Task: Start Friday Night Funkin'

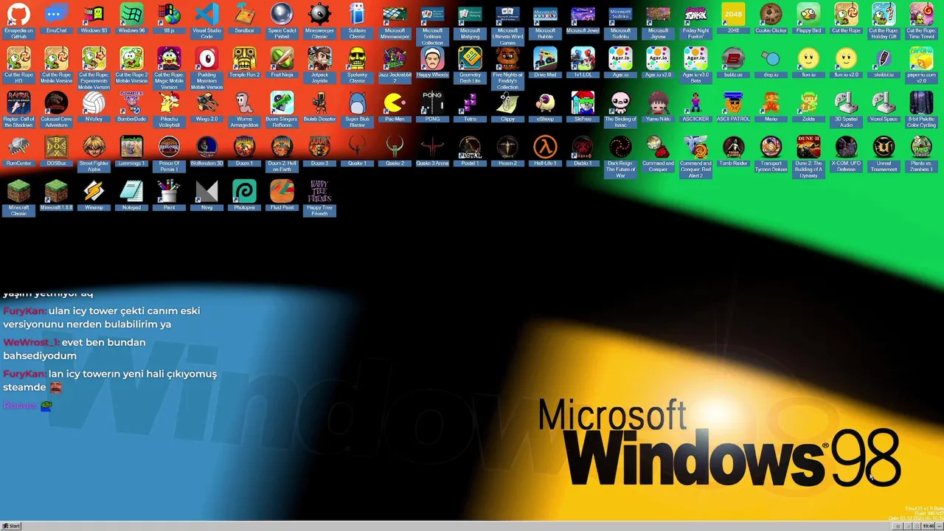Action: pyautogui.click(x=695, y=22)
